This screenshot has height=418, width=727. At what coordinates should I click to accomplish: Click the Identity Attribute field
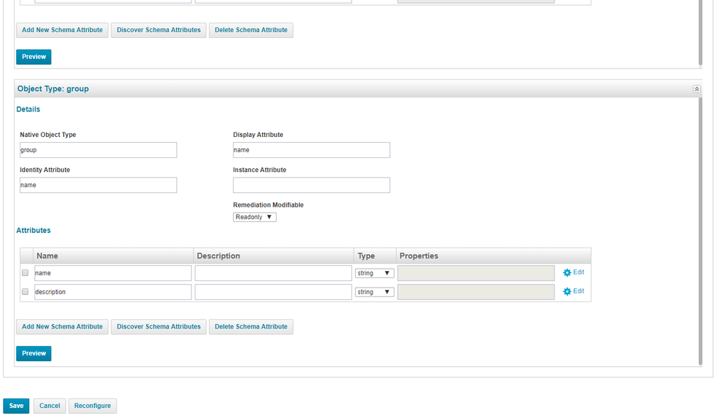point(98,185)
